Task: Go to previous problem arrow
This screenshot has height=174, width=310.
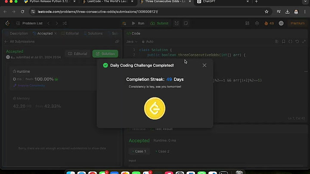Action: pos(48,23)
